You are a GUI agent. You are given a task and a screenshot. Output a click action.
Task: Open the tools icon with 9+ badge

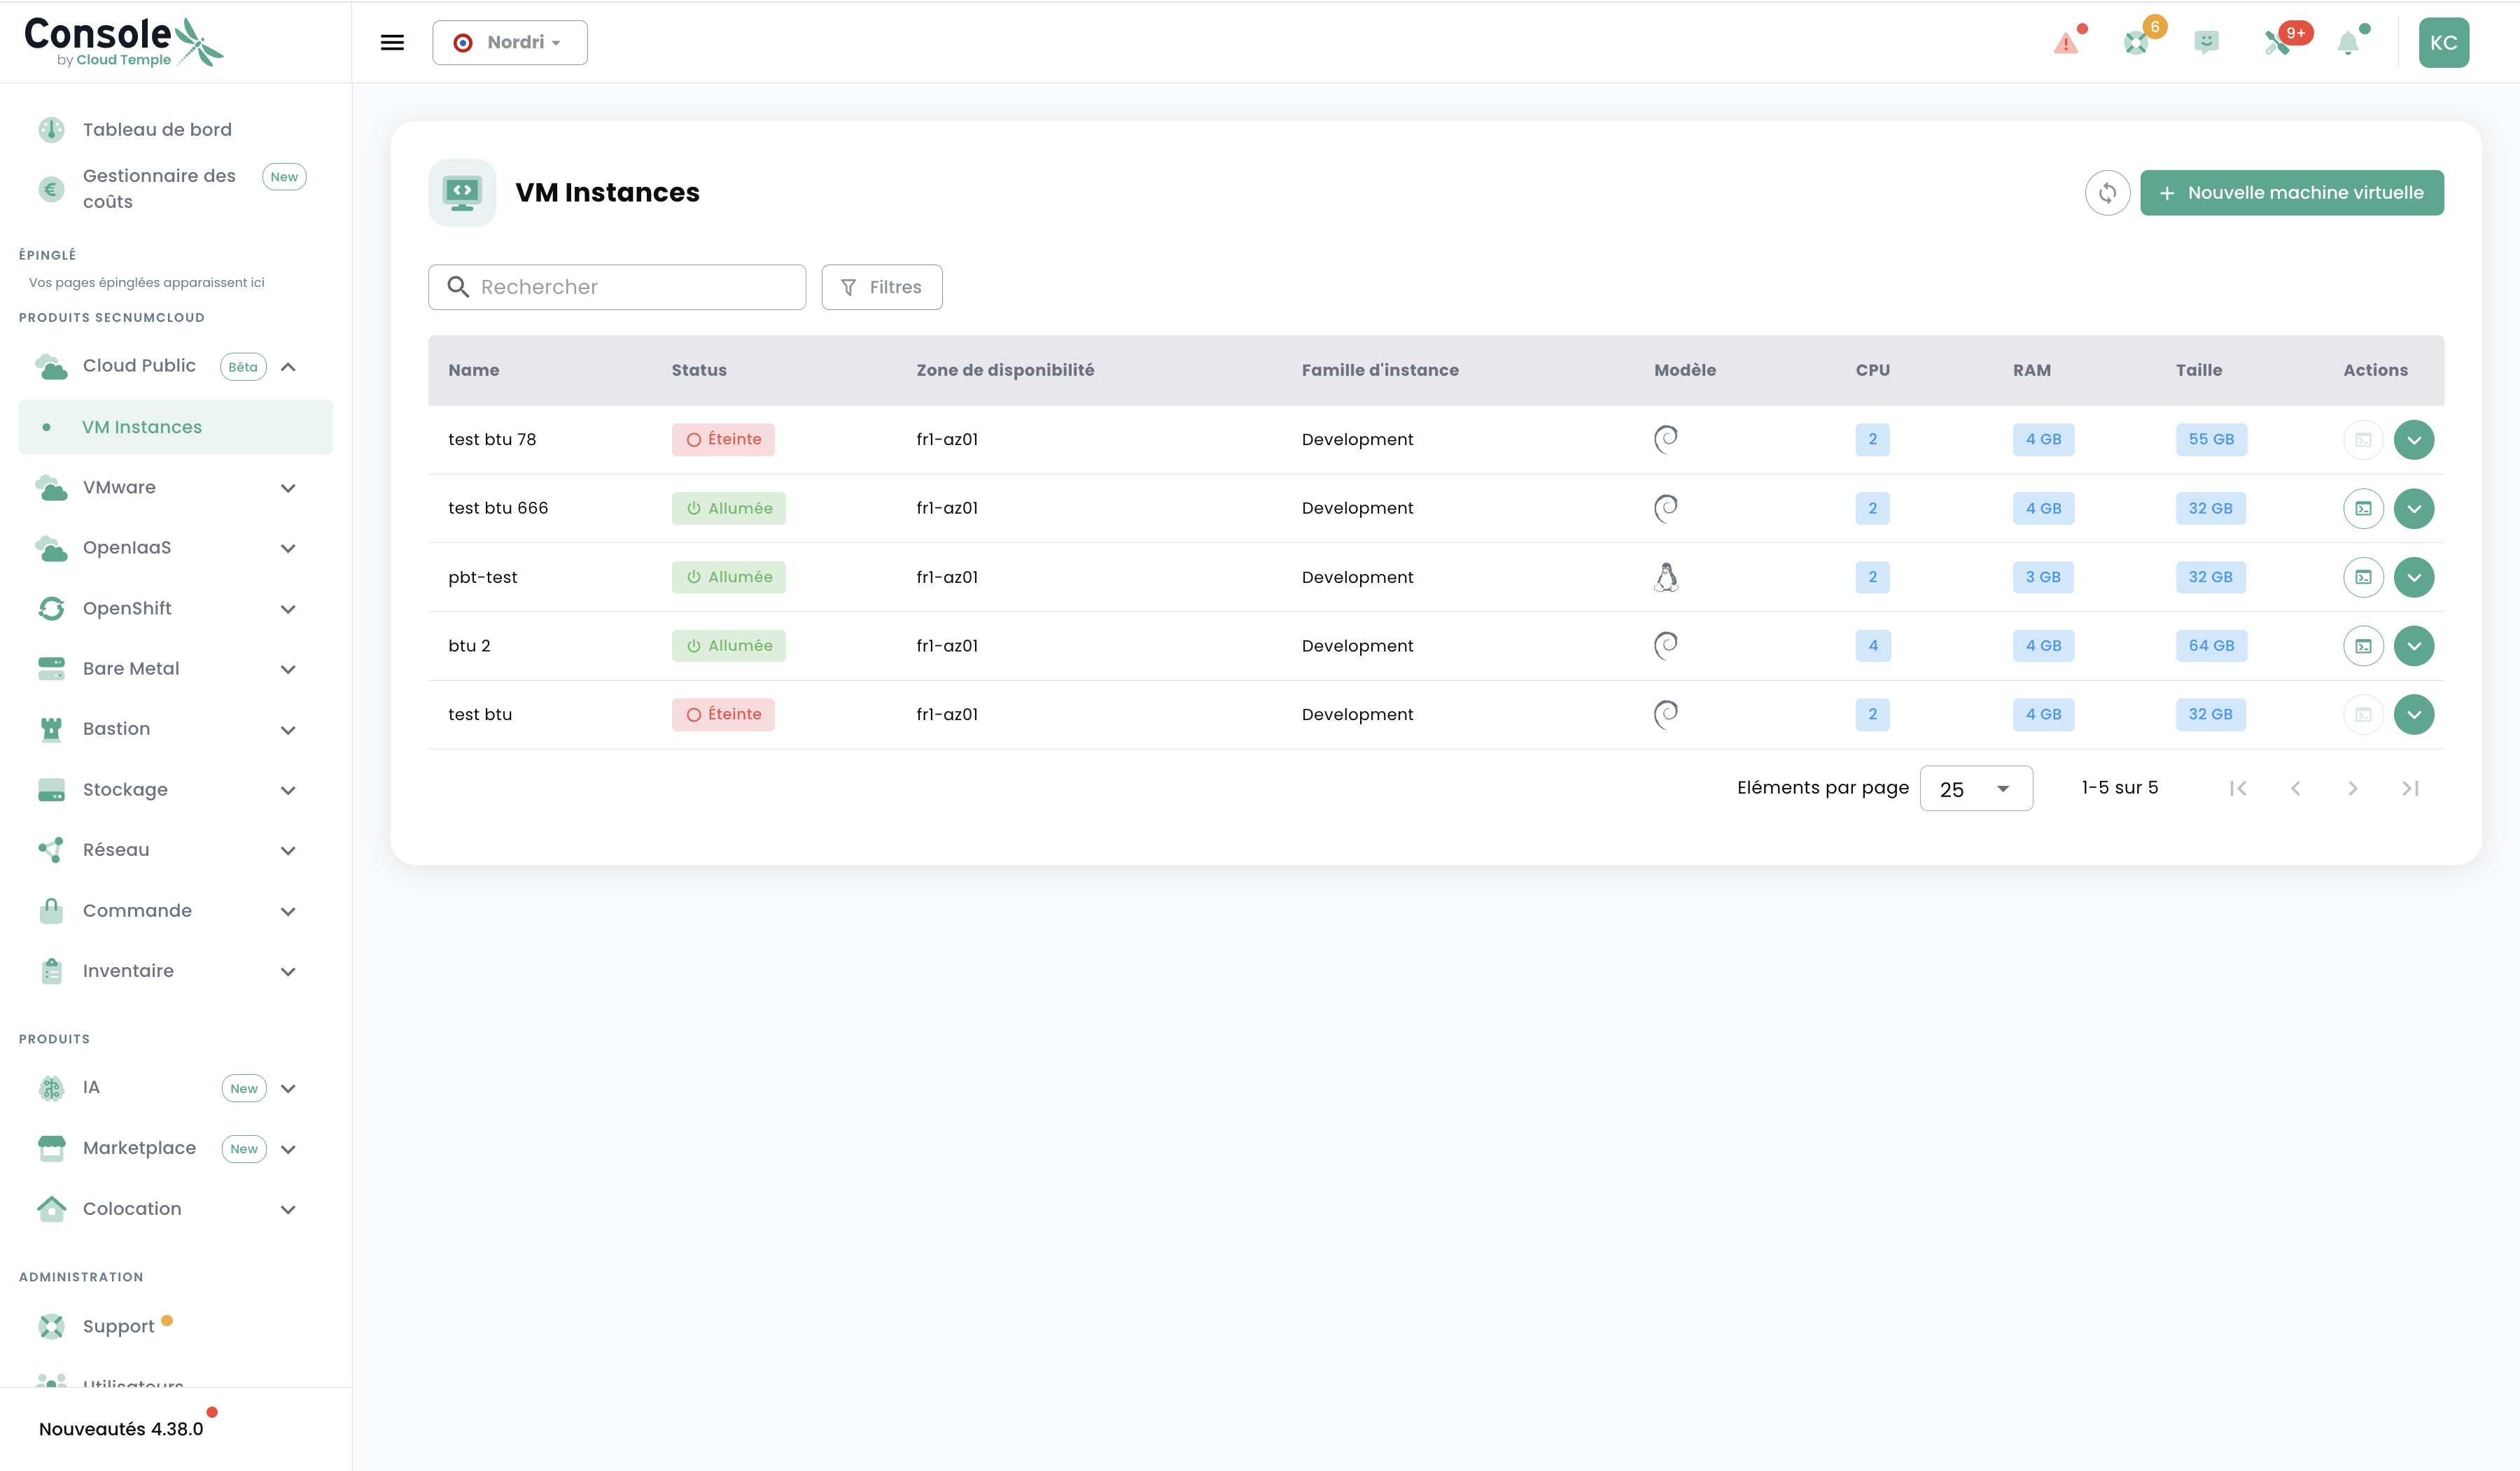(2278, 43)
